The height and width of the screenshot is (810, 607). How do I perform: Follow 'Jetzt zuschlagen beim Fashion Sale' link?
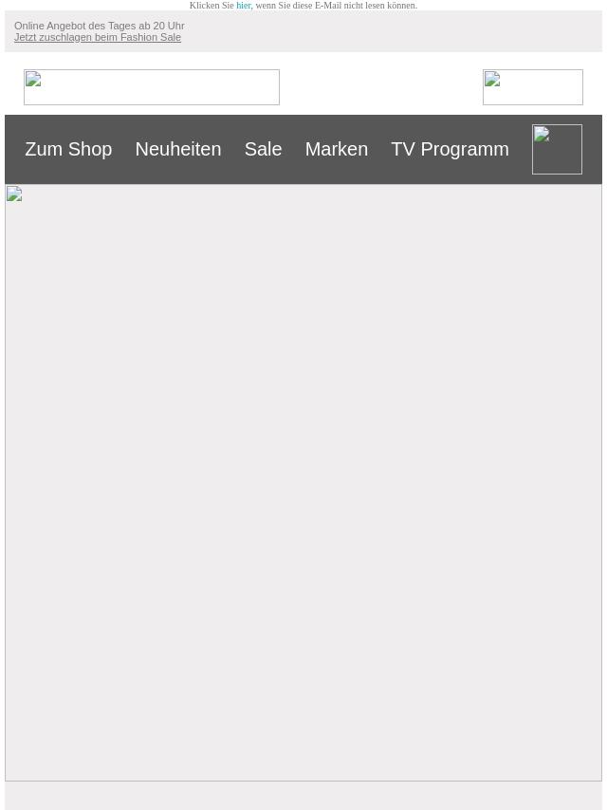[98, 37]
